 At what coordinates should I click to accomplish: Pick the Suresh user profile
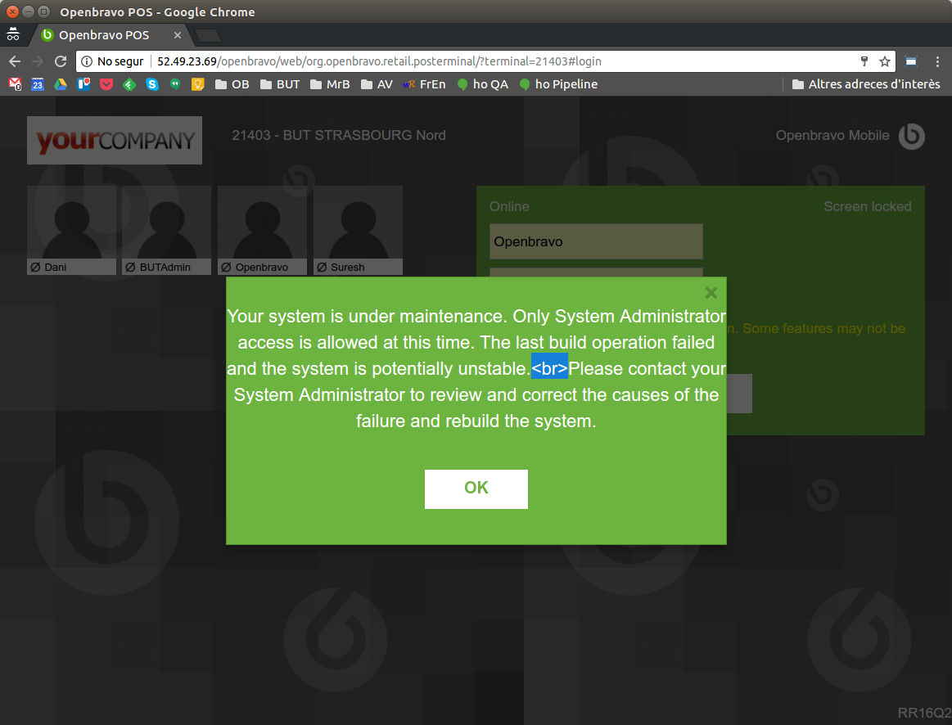pyautogui.click(x=358, y=230)
